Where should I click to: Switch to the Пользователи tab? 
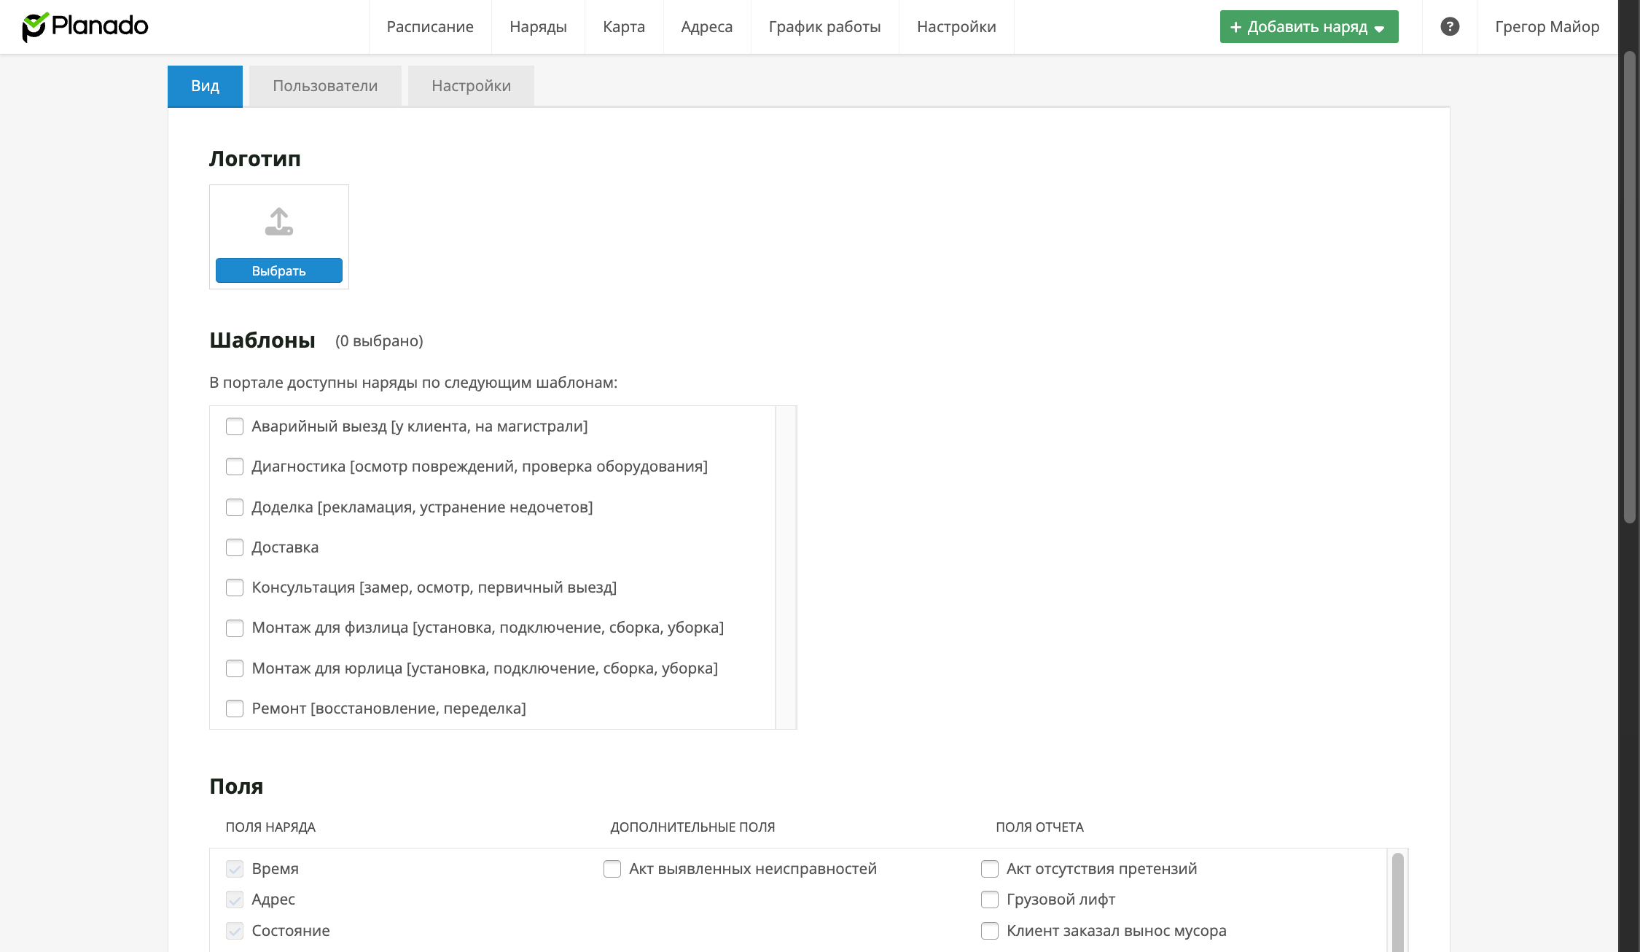pos(325,86)
